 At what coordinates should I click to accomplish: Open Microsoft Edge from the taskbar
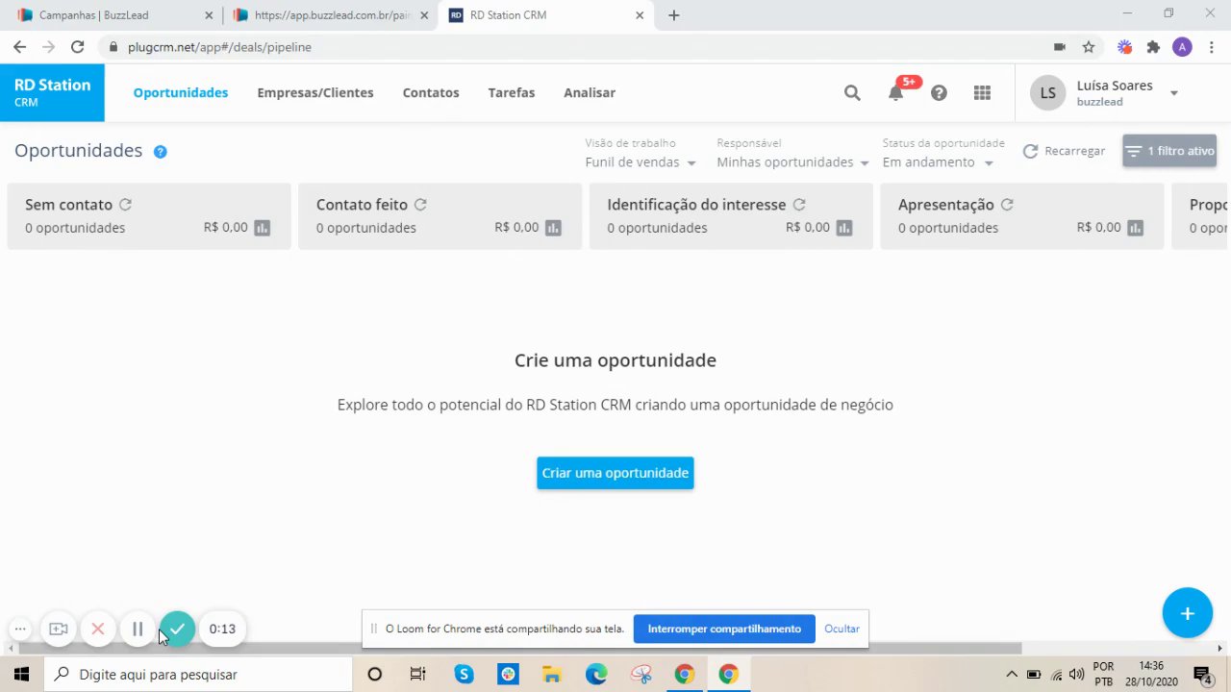(x=596, y=674)
